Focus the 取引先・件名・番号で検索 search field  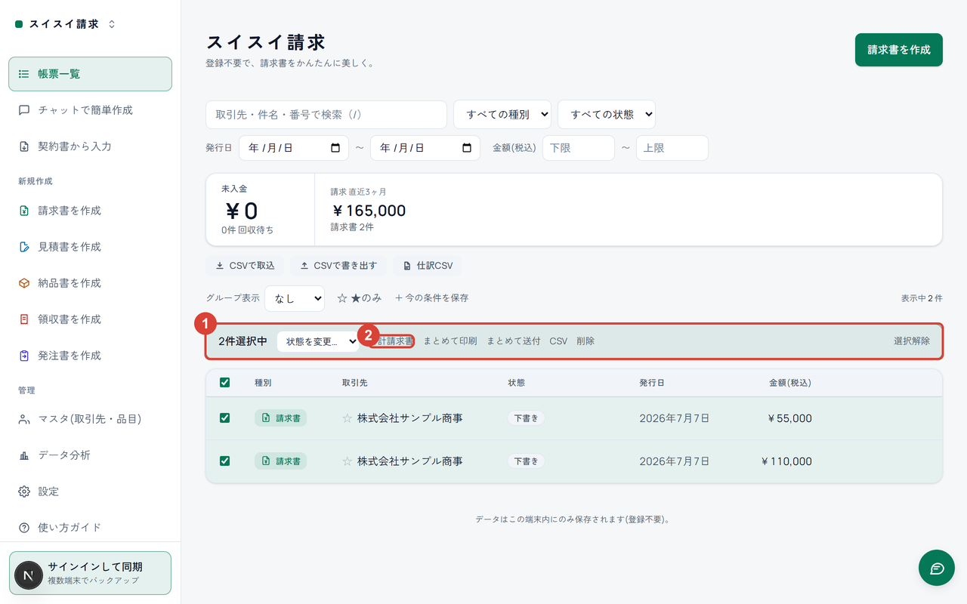coord(326,115)
